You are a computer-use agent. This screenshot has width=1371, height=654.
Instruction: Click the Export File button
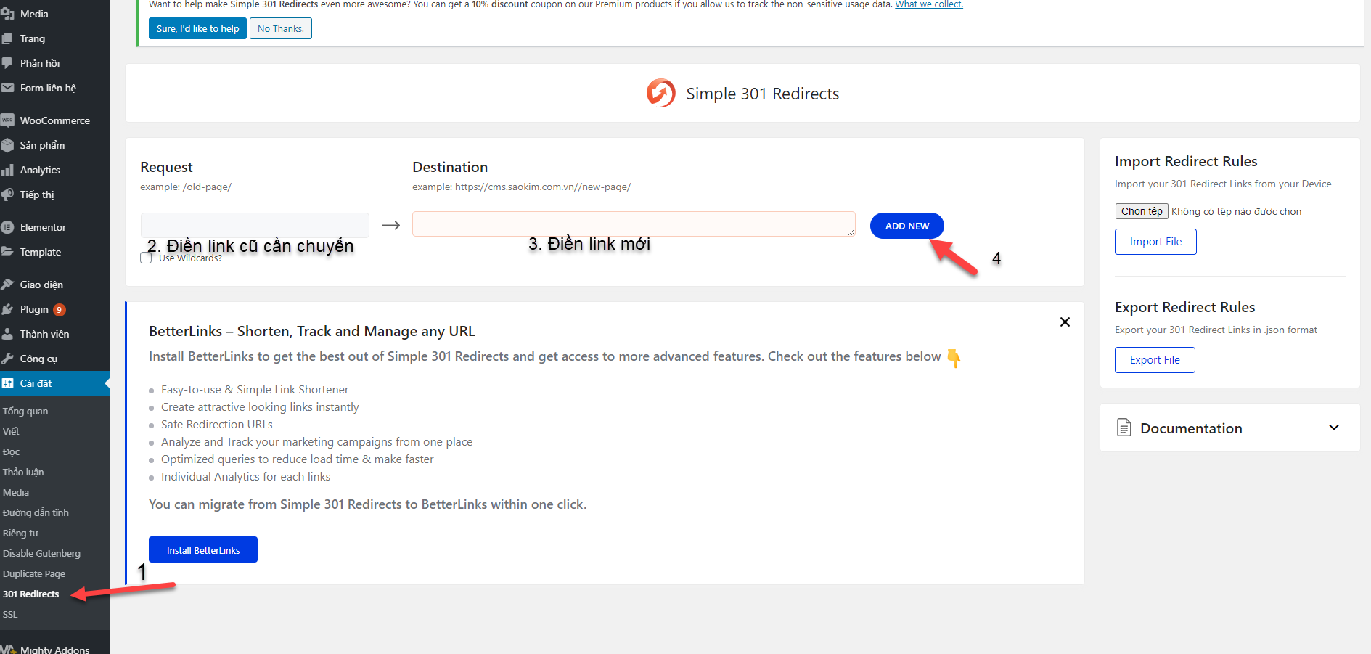1154,360
